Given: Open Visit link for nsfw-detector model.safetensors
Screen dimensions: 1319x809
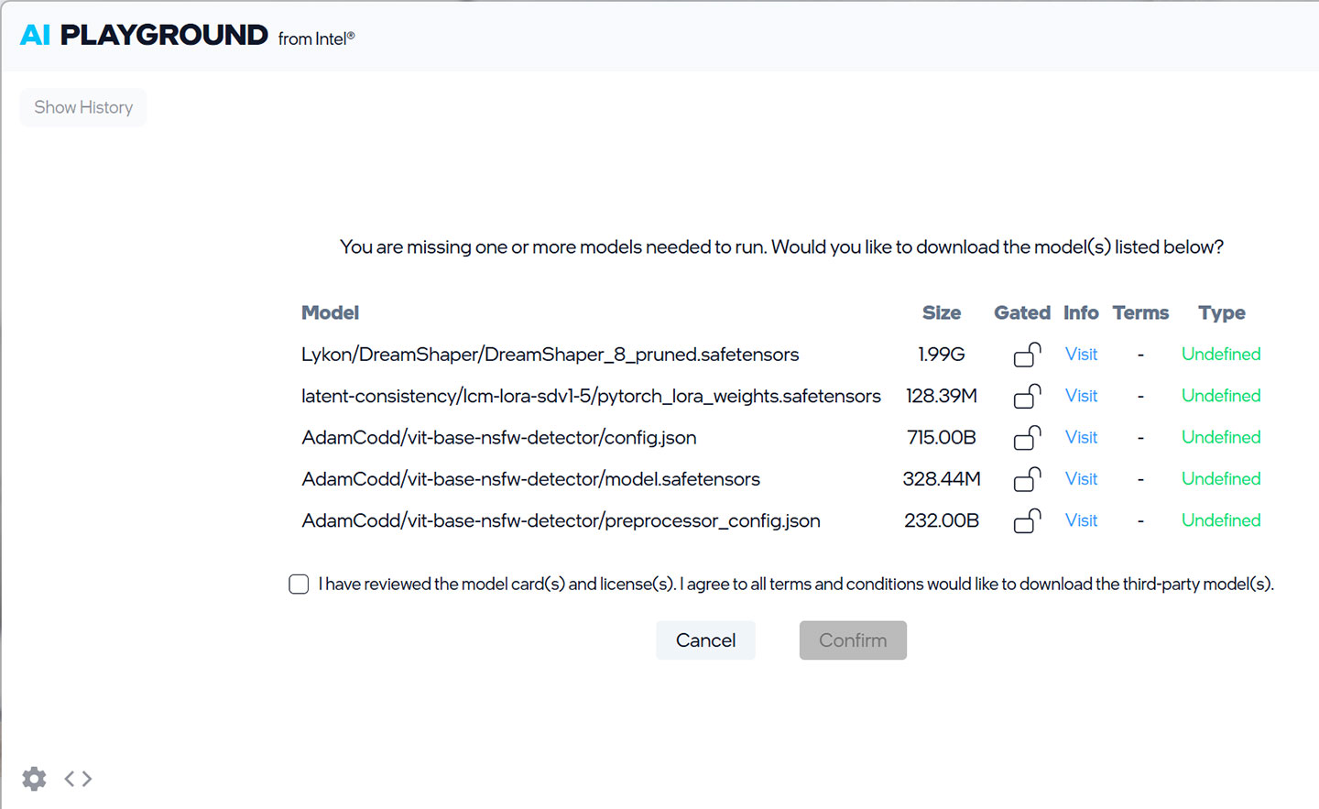Looking at the screenshot, I should click(1081, 479).
